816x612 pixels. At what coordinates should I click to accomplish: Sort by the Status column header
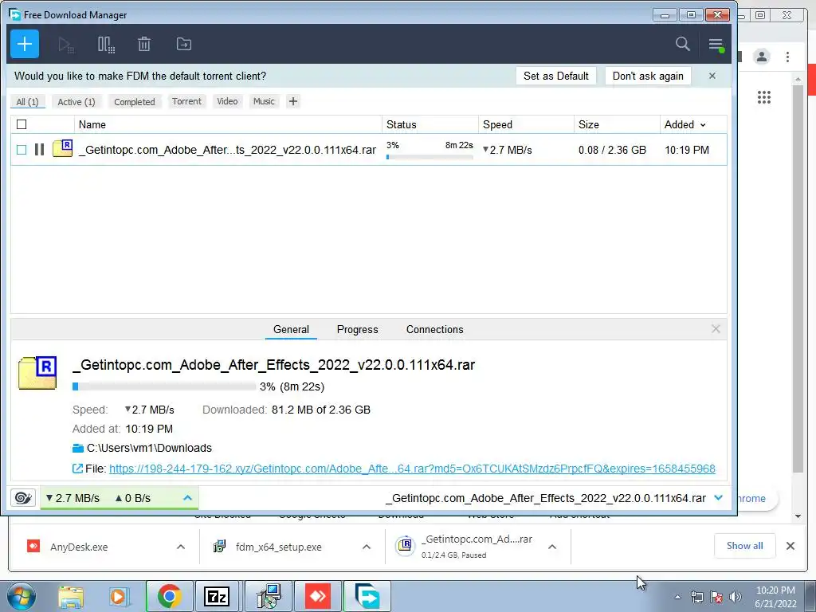point(430,124)
